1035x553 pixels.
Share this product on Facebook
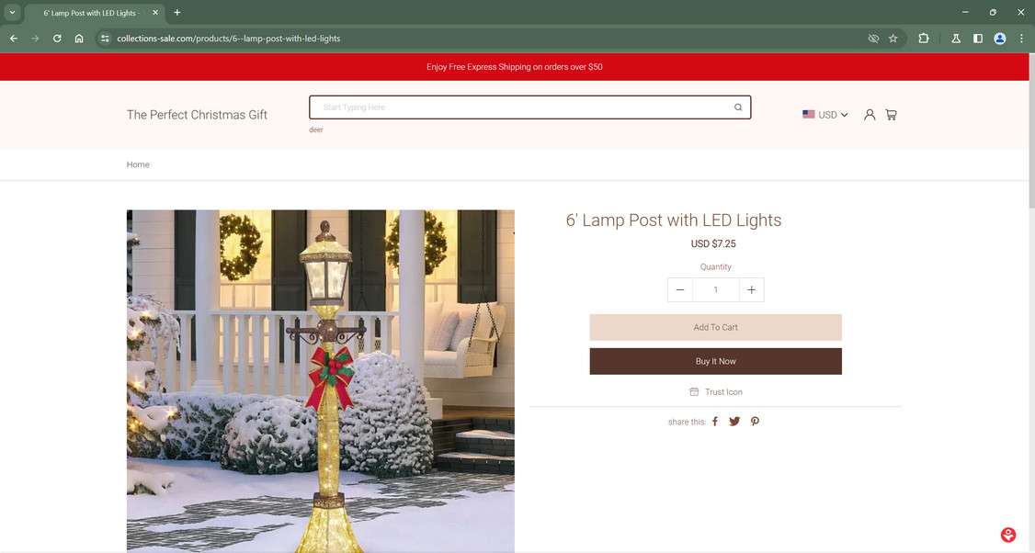pos(715,422)
